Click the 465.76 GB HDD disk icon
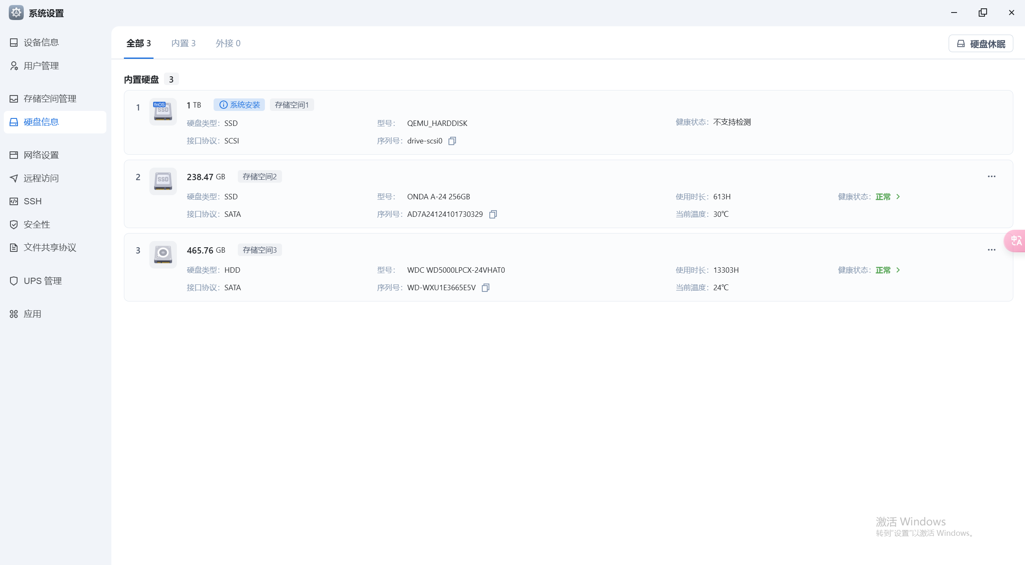 163,254
